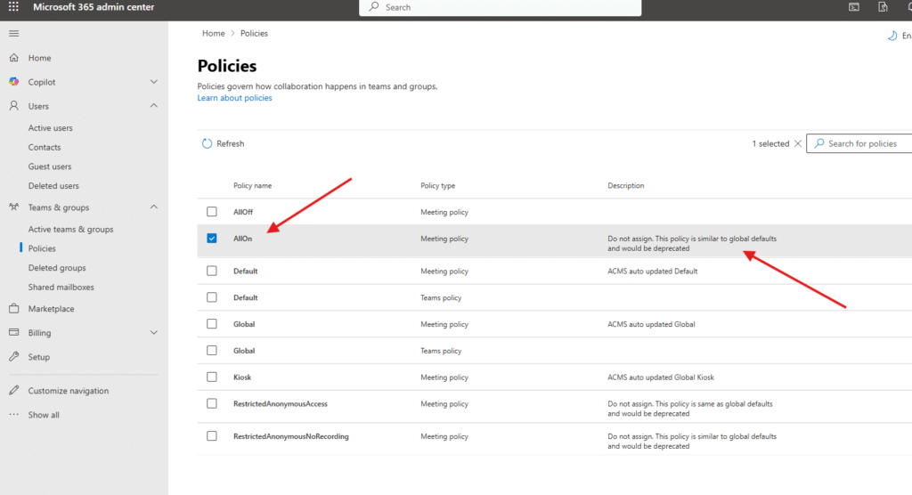Sort by the Policy name column header
Image resolution: width=912 pixels, height=495 pixels.
pos(253,186)
